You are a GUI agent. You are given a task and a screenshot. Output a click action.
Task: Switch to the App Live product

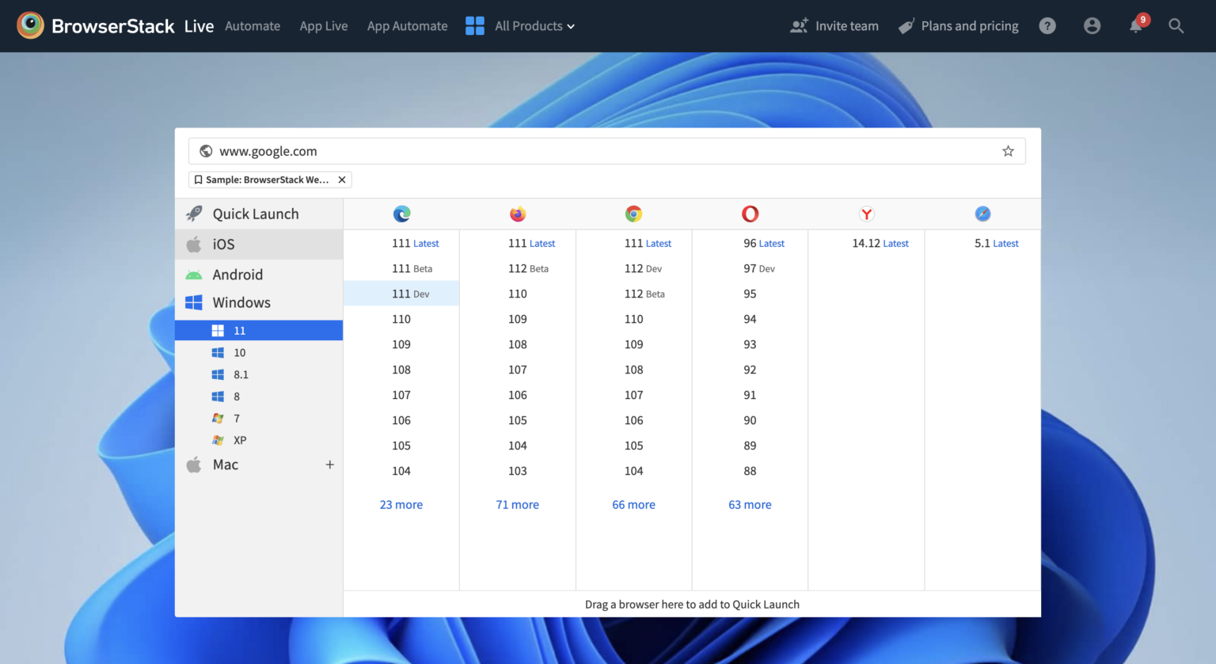(x=324, y=25)
